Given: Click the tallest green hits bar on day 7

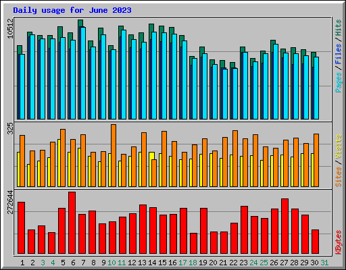Looking at the screenshot, I should tap(80, 23).
